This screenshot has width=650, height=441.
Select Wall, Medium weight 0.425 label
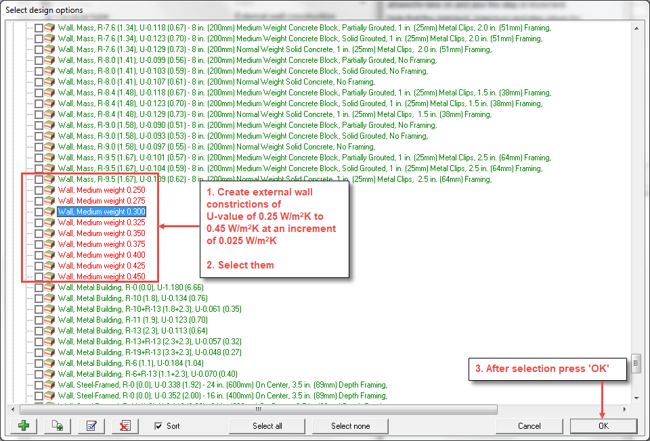coord(102,266)
